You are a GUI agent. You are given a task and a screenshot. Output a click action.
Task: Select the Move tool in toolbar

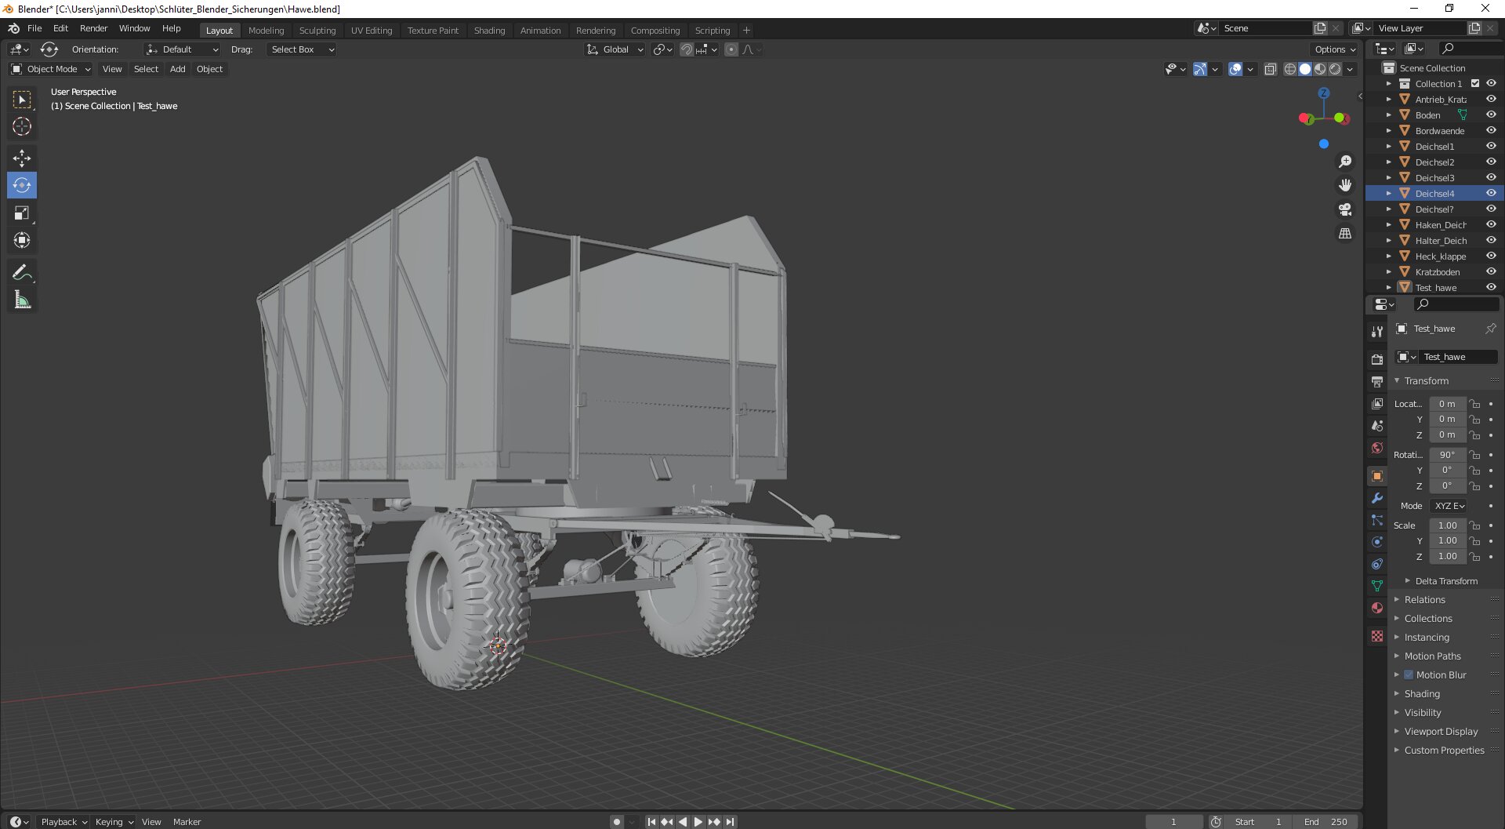click(x=22, y=158)
